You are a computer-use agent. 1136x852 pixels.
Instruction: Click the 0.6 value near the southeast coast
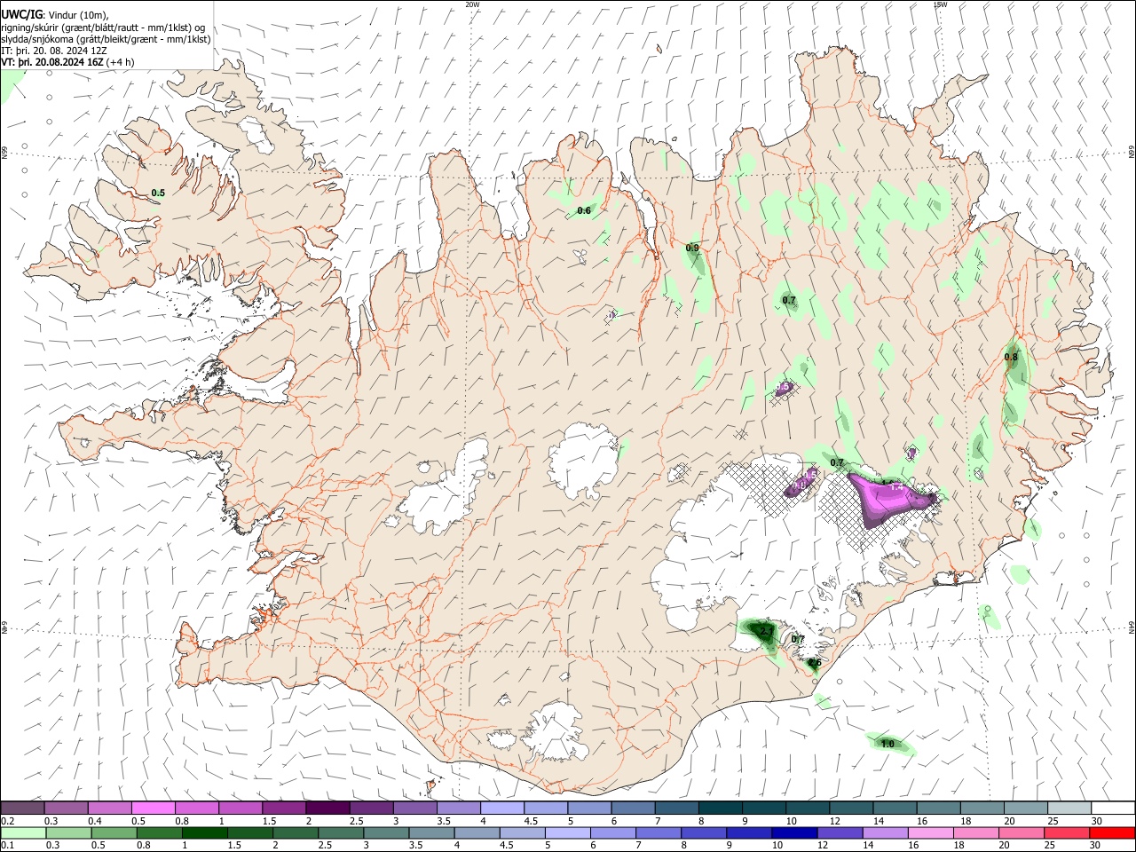[x=815, y=662]
